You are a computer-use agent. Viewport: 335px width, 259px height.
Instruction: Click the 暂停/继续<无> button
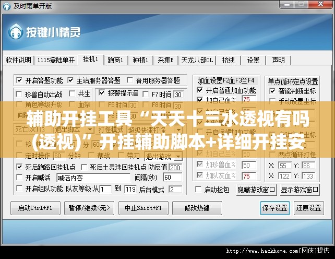point(89,208)
